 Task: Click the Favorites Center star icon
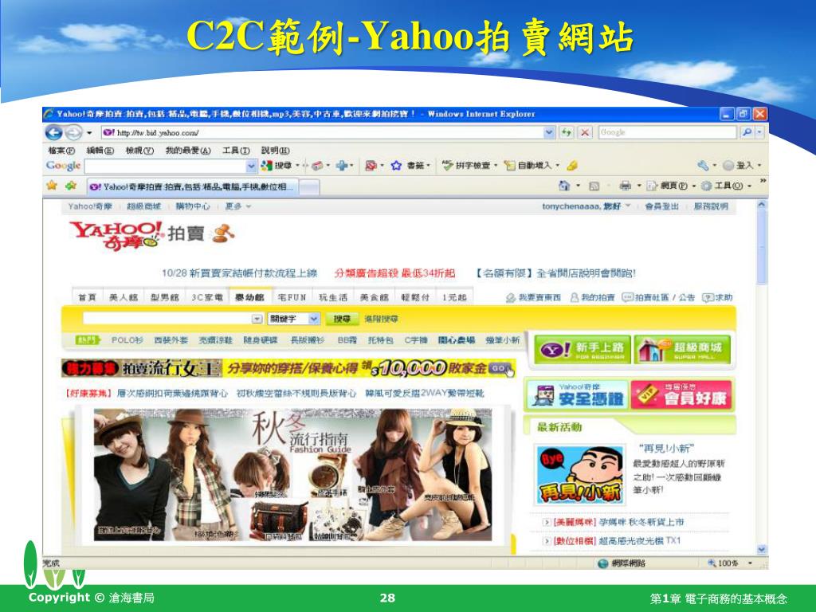(52, 185)
